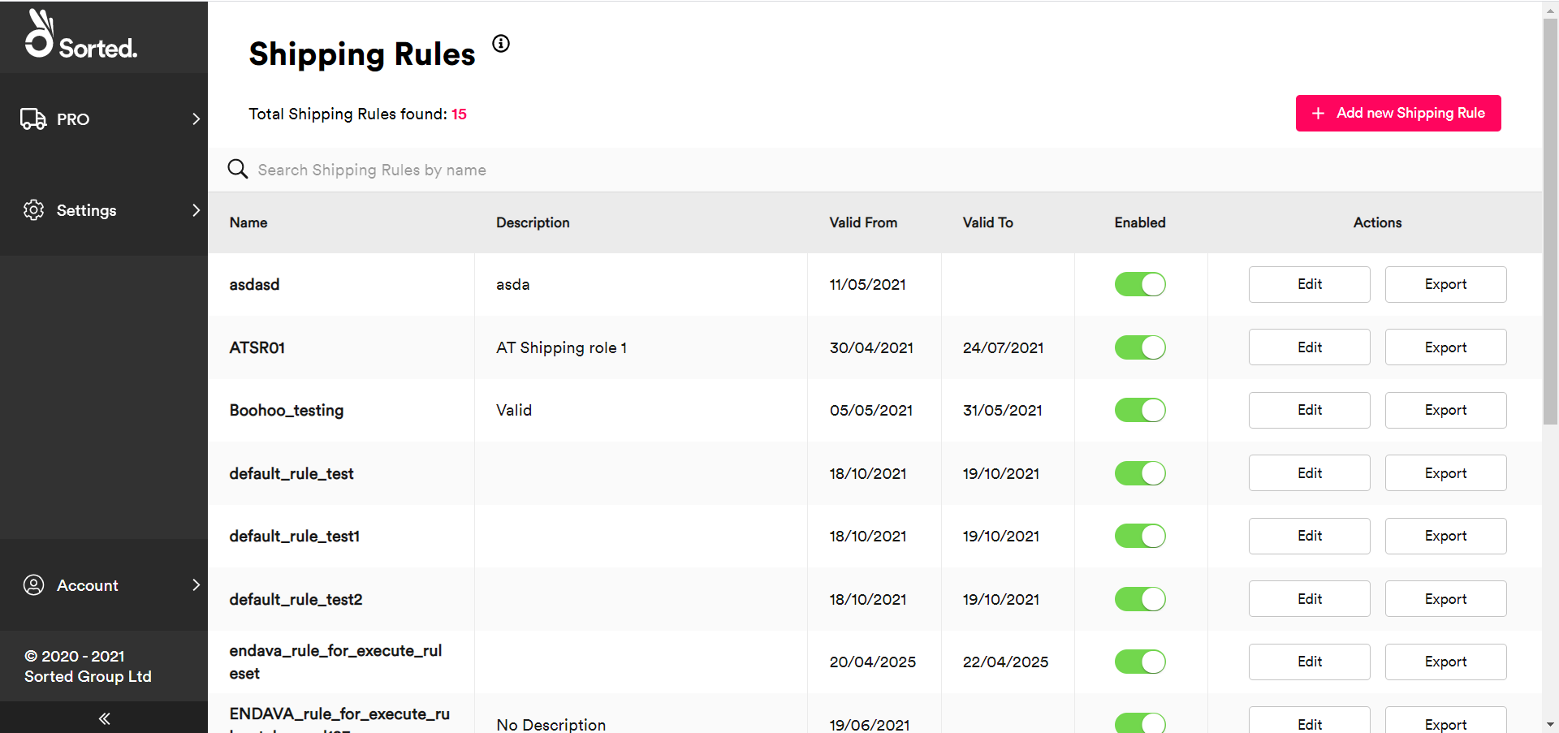Click the Valid To column header
1559x733 pixels.
988,222
